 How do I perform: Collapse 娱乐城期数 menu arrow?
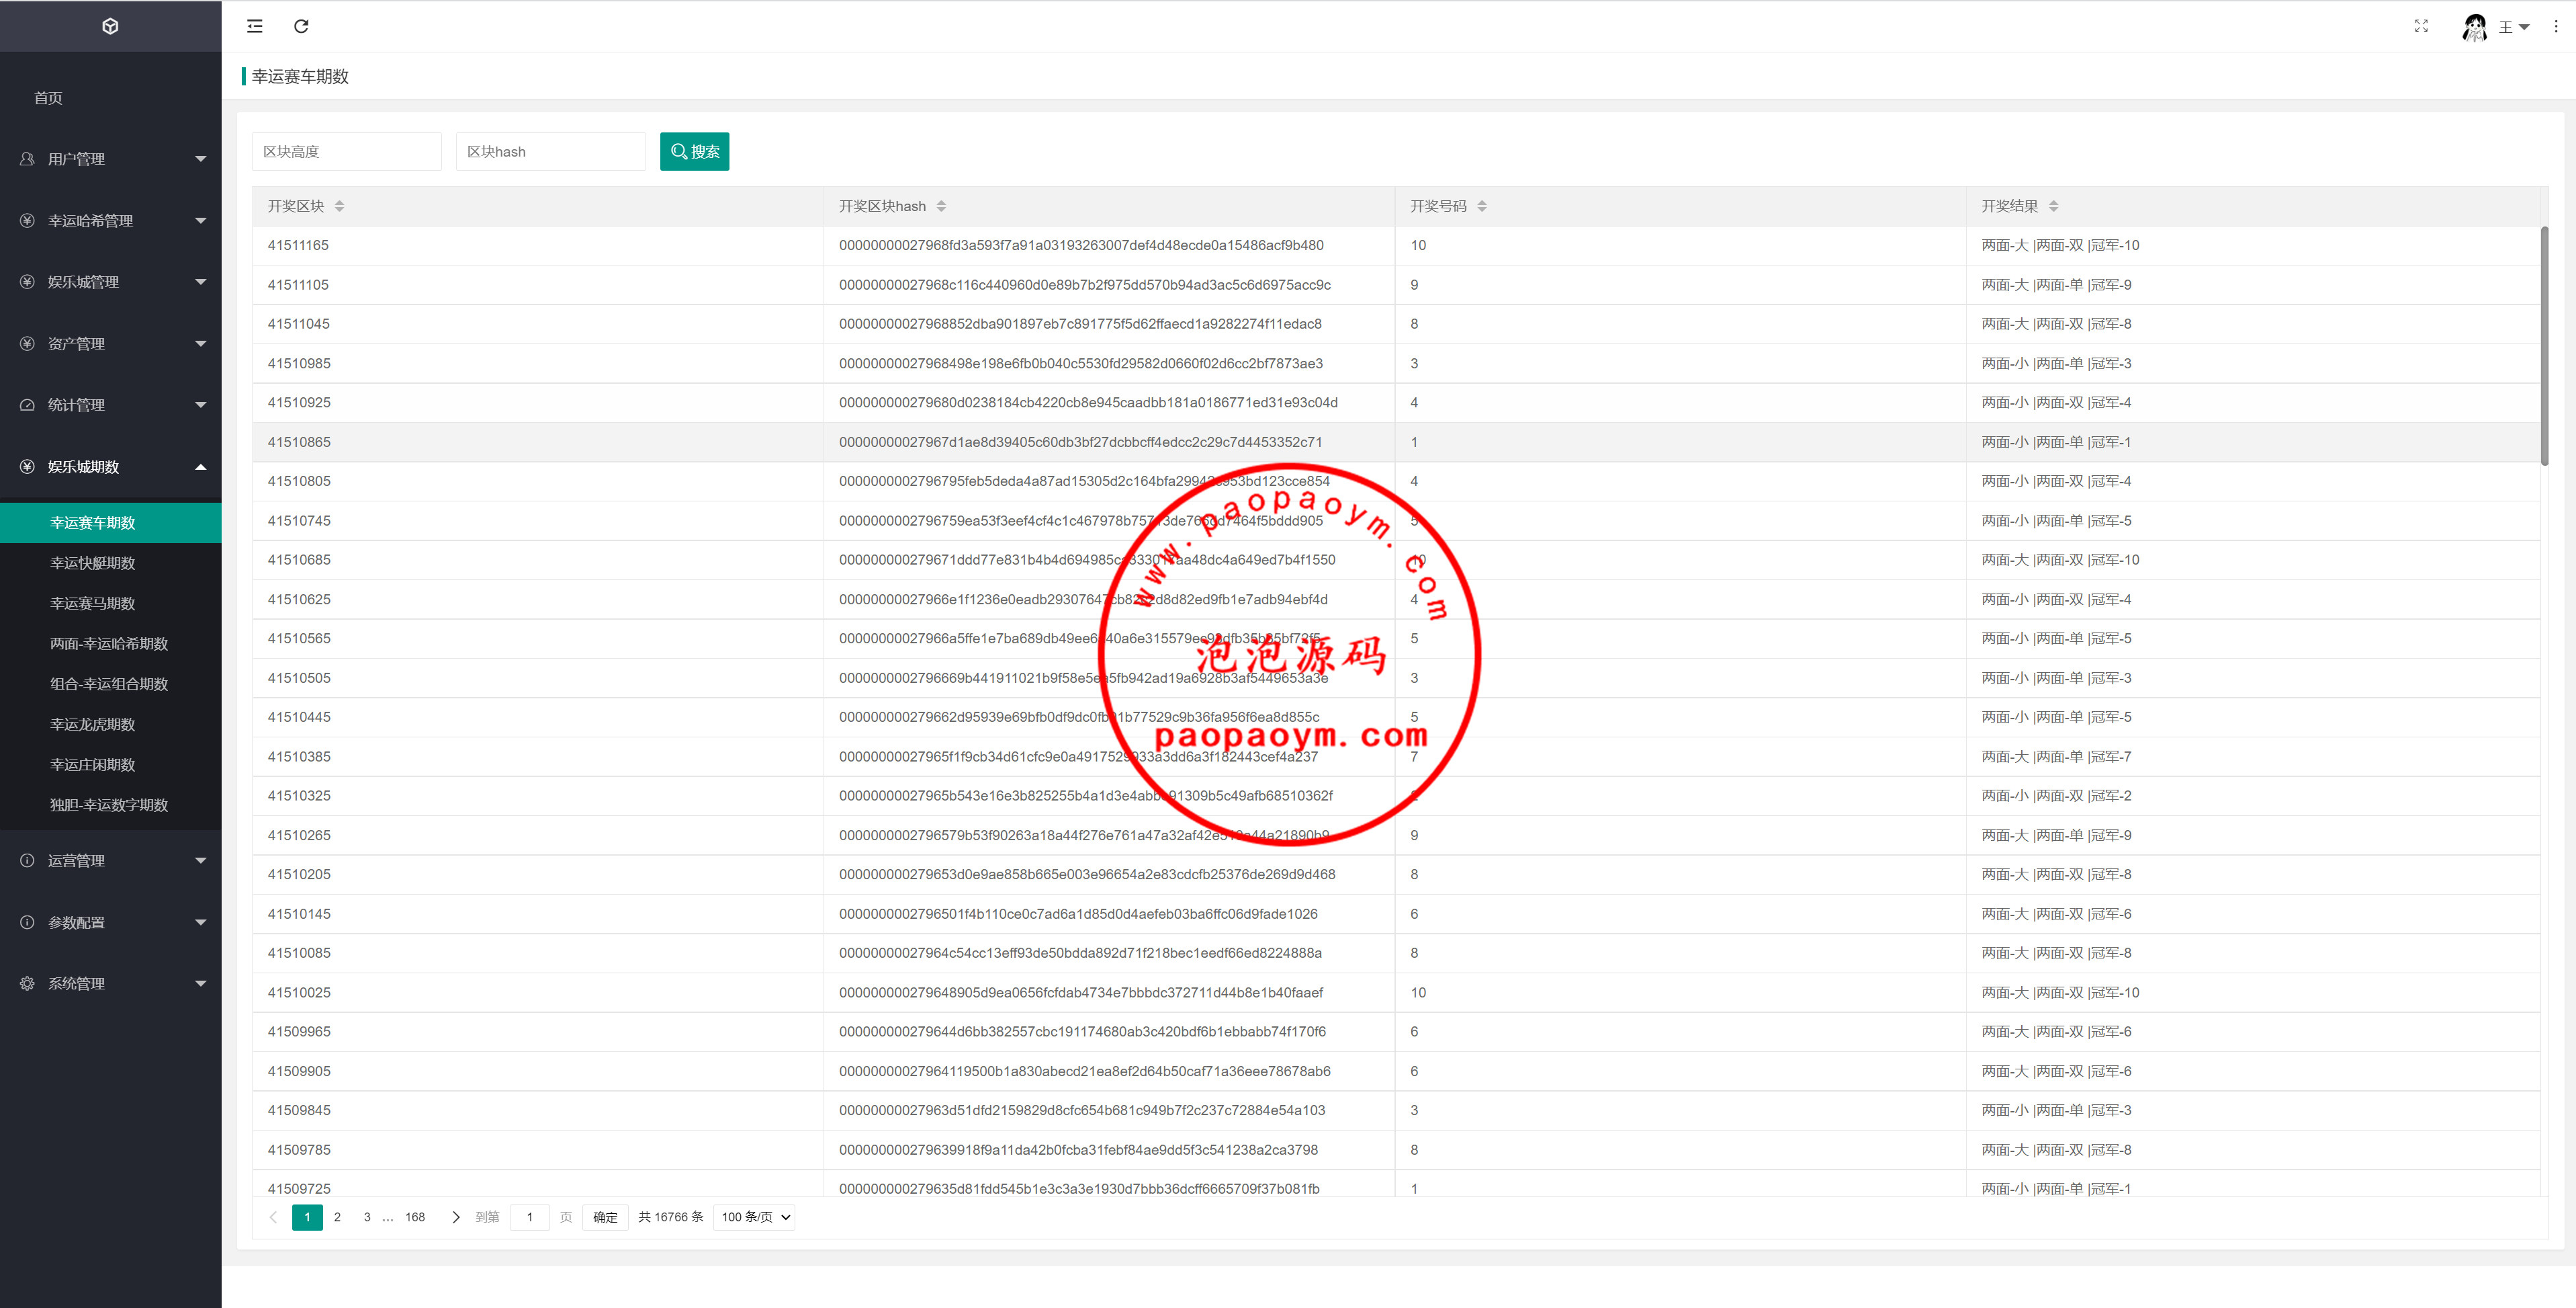[x=201, y=466]
